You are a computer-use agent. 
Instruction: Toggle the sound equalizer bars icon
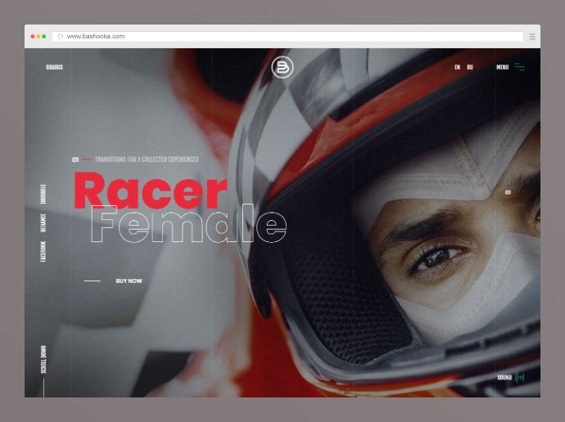coord(520,377)
